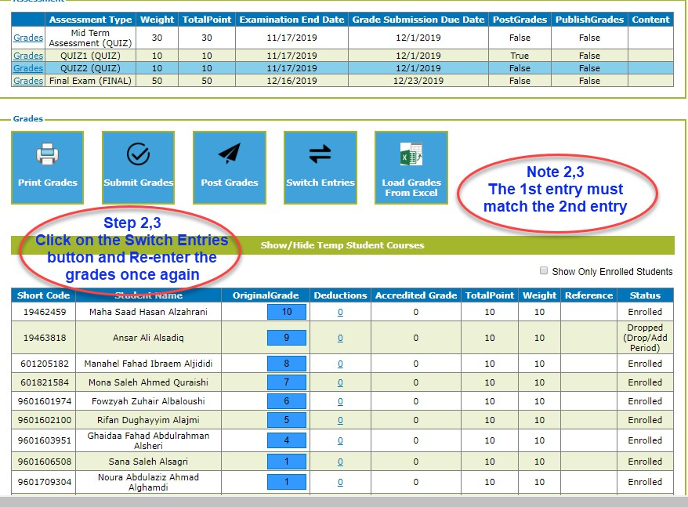688x507 pixels.
Task: Click the 12/16/2019 examination end date
Action: 291,81
